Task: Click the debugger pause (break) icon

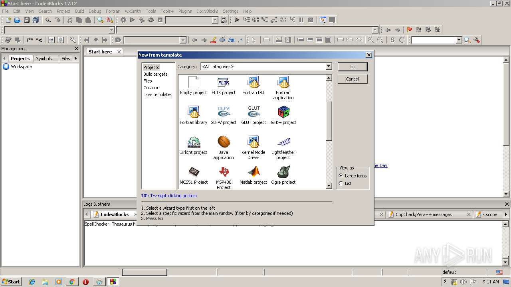Action: 301,20
